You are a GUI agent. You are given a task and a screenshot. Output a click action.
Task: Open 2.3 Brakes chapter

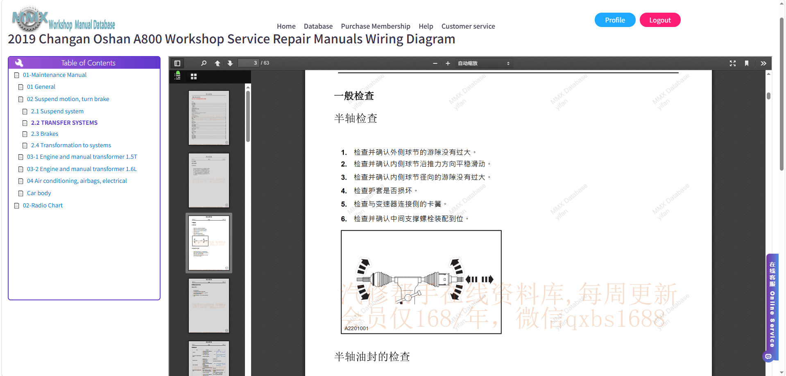pos(45,134)
